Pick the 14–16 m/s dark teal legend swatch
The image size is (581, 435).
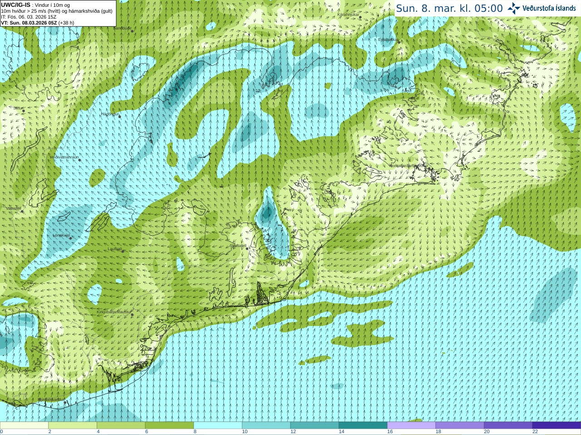pos(363,425)
